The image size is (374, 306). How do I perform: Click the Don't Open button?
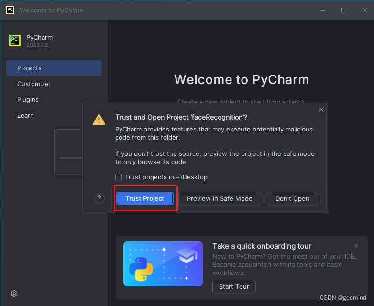(x=292, y=198)
